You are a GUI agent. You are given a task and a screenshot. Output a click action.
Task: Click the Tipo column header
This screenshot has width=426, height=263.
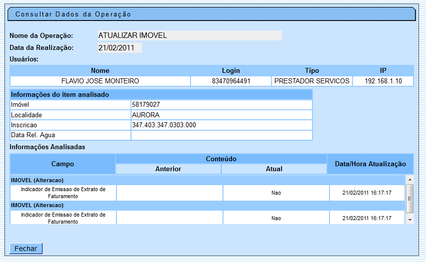311,70
